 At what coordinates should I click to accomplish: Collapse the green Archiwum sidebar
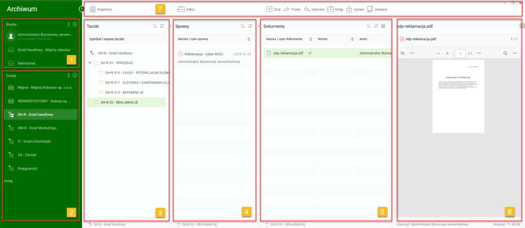click(x=82, y=9)
